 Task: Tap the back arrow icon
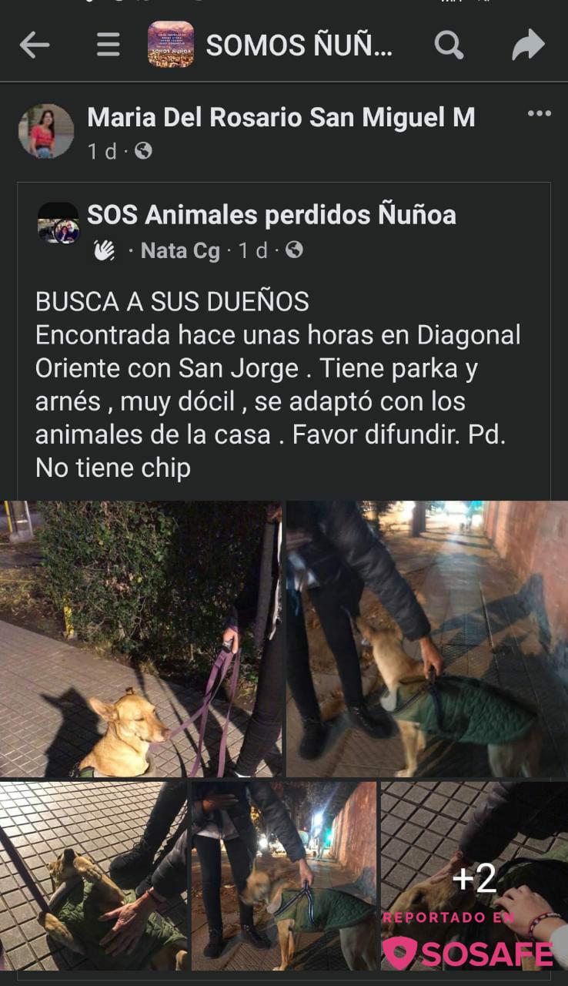35,45
